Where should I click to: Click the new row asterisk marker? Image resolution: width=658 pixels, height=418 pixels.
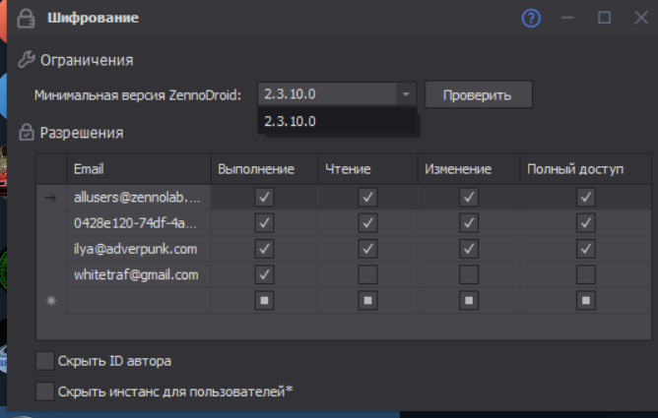point(51,300)
